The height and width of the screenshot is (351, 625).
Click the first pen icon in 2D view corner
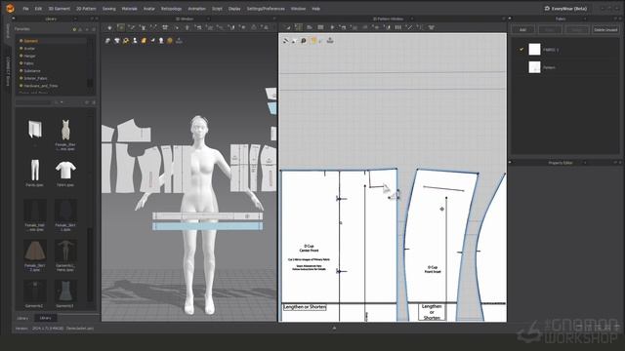click(x=286, y=41)
